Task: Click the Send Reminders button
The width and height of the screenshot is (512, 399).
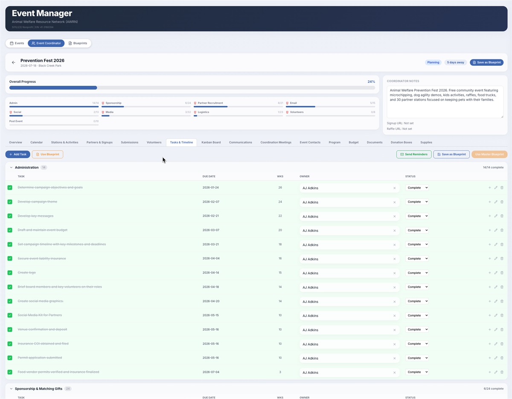Action: (x=414, y=154)
